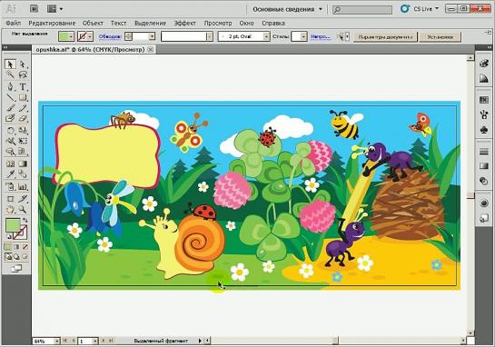
Task: Open the 64% zoom level dropdown
Action: [x=57, y=341]
